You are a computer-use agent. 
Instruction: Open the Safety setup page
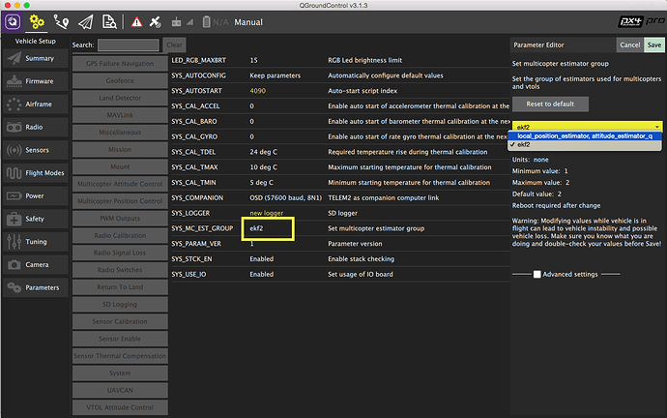(36, 220)
